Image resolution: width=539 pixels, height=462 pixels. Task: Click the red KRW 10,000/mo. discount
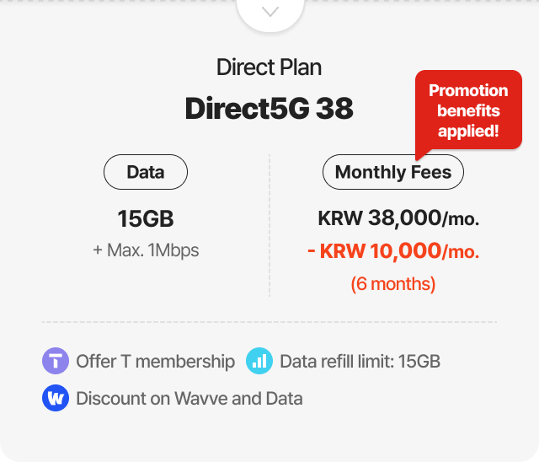[393, 251]
